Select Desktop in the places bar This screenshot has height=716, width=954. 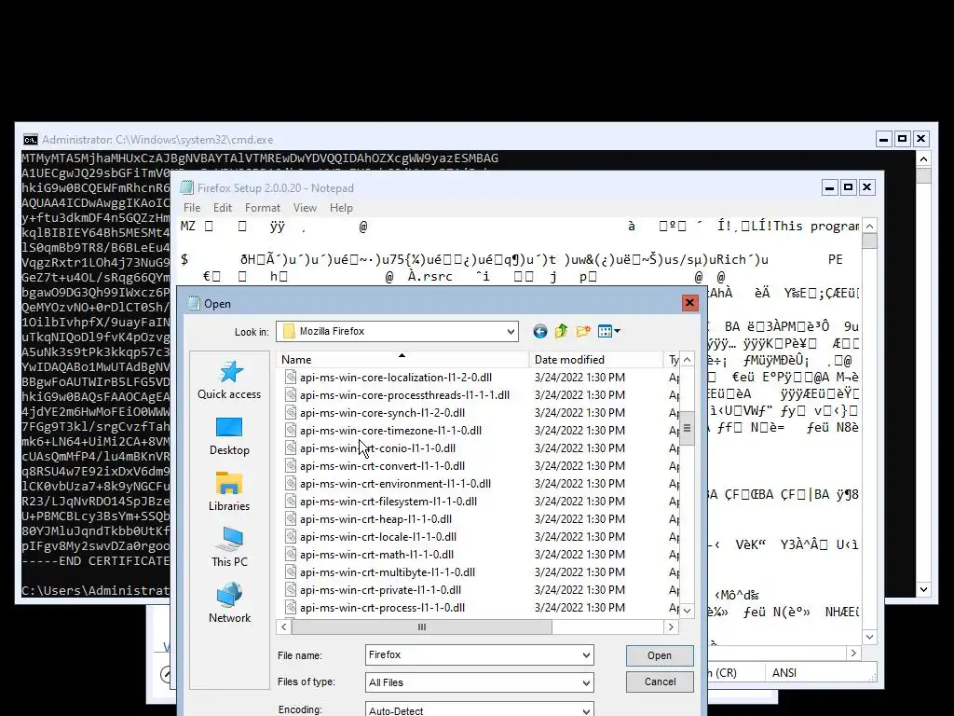pyautogui.click(x=229, y=436)
